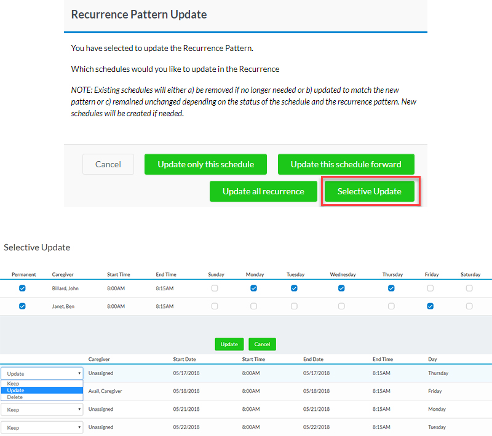Open action dropdown for 05/17/2018 schedule

tap(42, 373)
